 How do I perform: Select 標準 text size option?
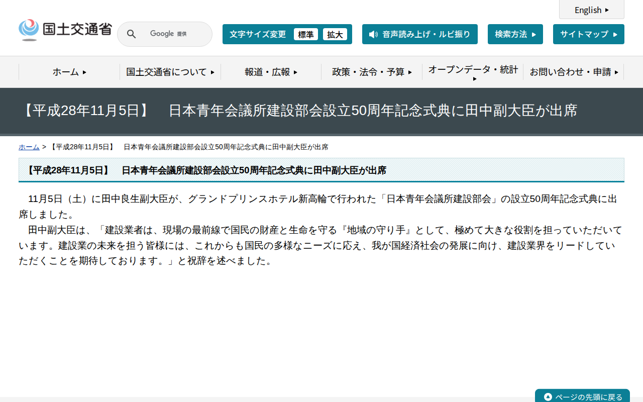[x=306, y=34]
